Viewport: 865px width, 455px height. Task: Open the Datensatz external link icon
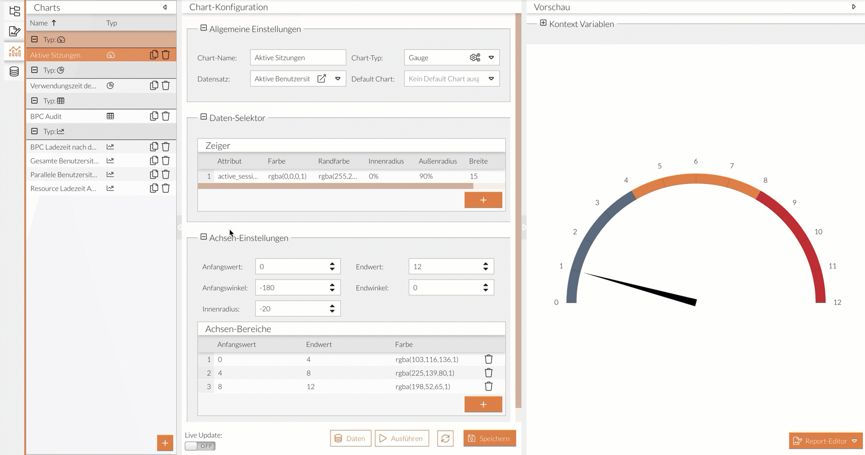(322, 79)
